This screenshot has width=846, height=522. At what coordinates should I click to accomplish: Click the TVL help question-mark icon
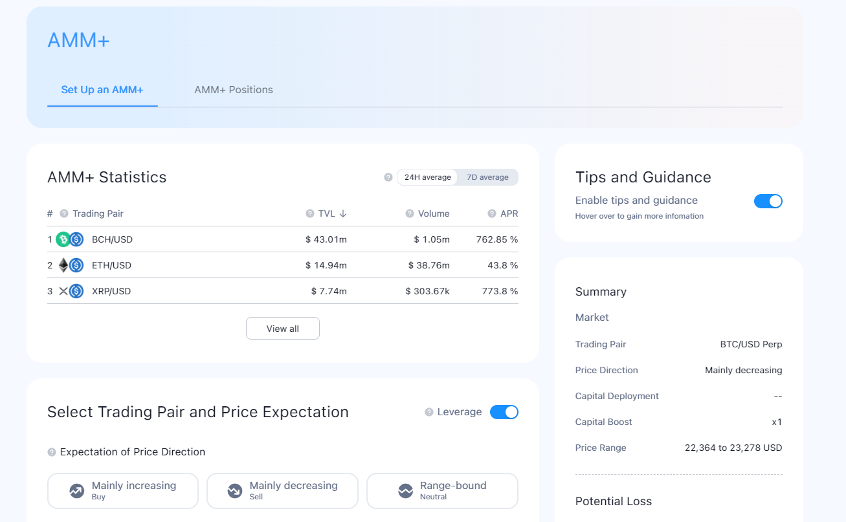(x=310, y=213)
